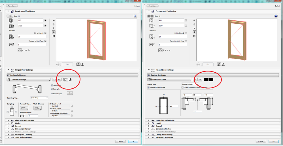Toggle right Ganging checkbox
The image size is (283, 146).
coord(16,112)
